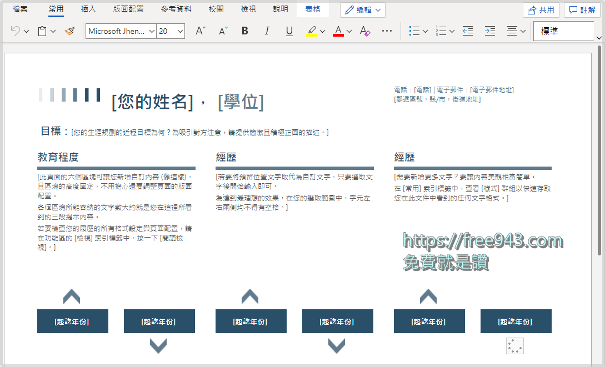The image size is (605, 367).
Task: Clear all text formatting
Action: [x=364, y=31]
